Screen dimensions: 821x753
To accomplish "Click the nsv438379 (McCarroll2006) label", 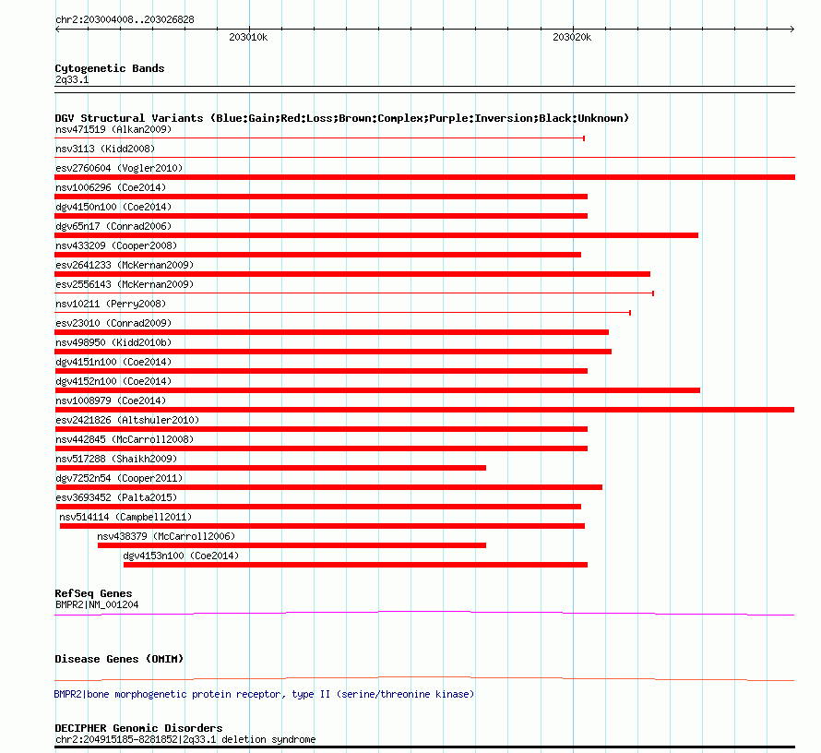I will point(166,536).
